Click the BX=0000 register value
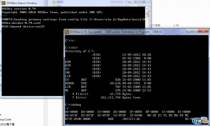Viewport: 210px width, 126px height. pos(87,112)
